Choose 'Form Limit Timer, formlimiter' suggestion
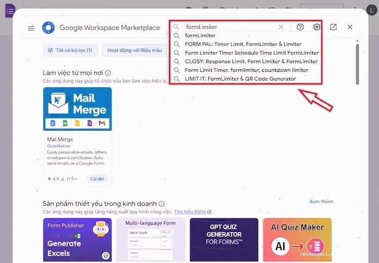This screenshot has width=379, height=263. 246,70
